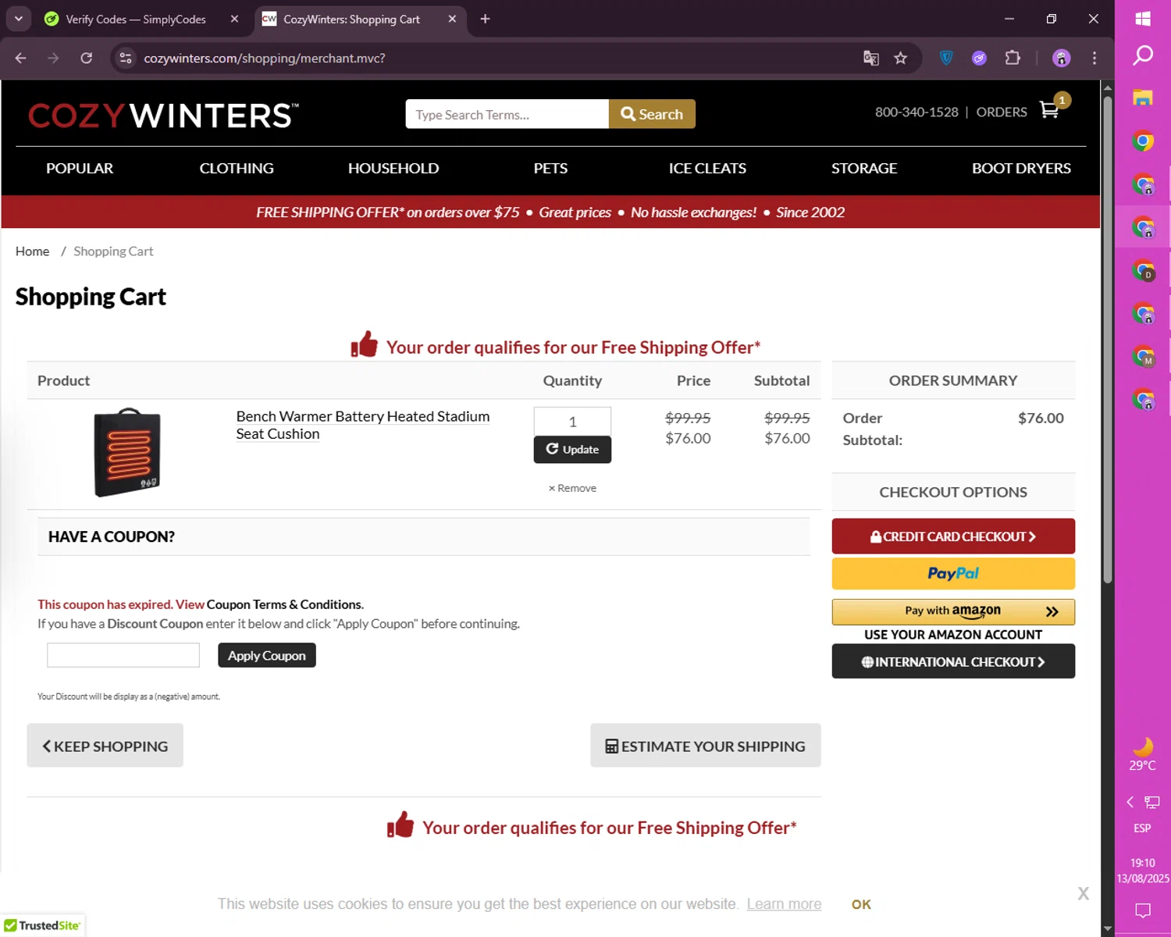The height and width of the screenshot is (937, 1171).
Task: Open a new browser tab
Action: pos(485,19)
